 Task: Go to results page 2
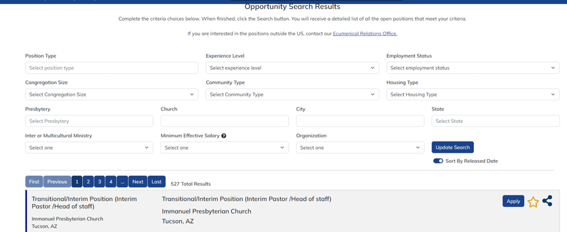coord(88,182)
